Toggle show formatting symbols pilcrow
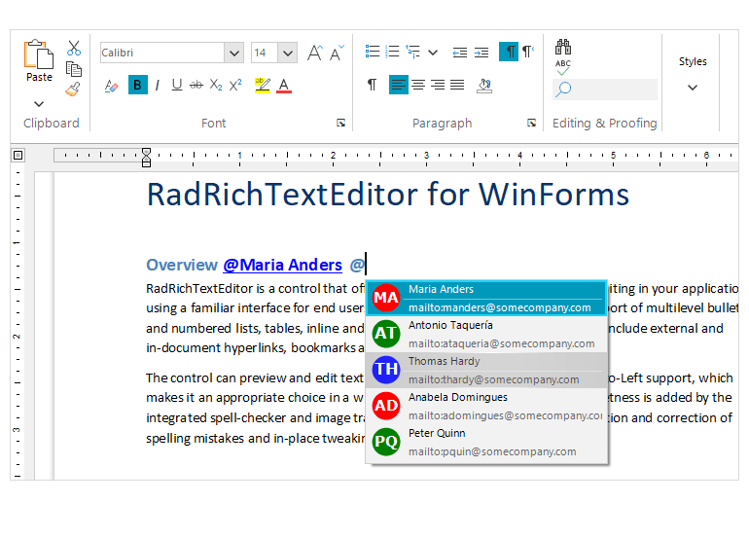 (x=372, y=85)
